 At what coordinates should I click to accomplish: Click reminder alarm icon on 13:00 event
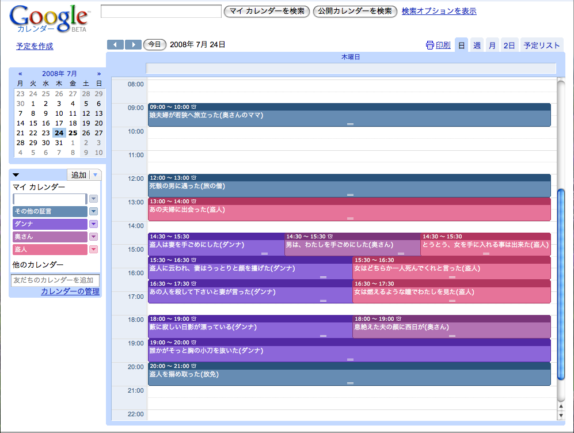point(193,202)
